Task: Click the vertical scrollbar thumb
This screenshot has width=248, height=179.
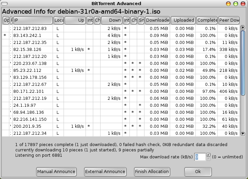Action: click(243, 63)
